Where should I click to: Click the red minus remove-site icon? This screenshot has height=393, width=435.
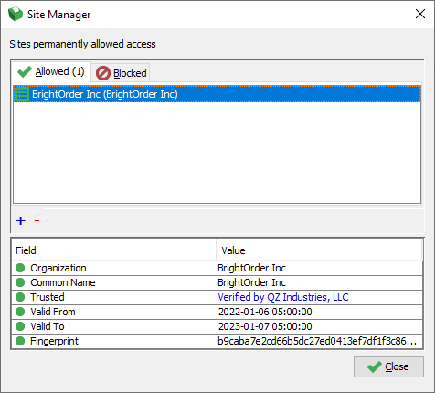(37, 220)
